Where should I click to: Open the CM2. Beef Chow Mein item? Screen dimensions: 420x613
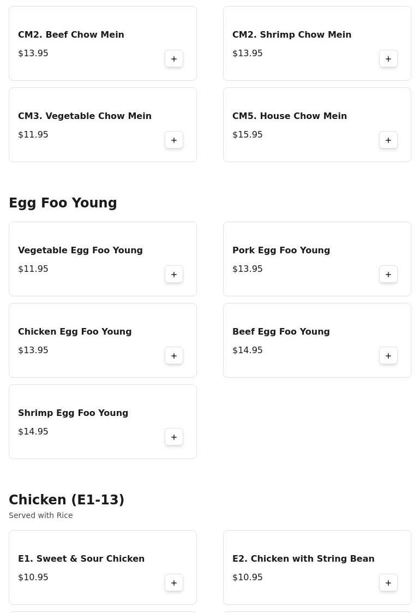[x=71, y=35]
